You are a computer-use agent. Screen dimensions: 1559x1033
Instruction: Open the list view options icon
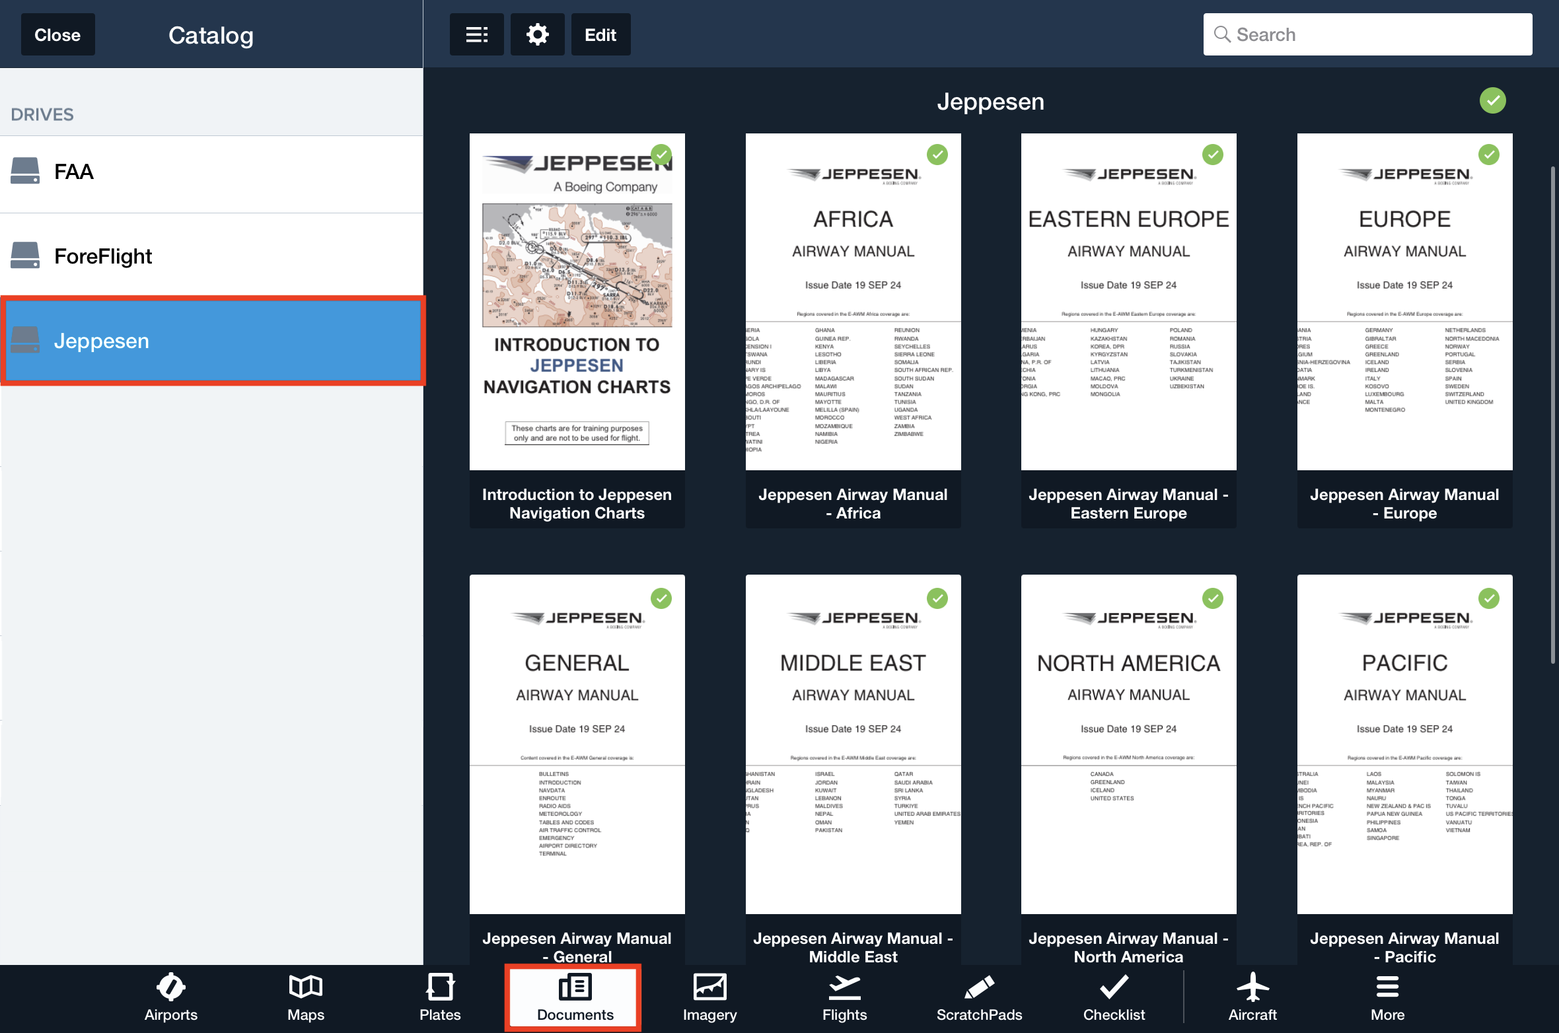pyautogui.click(x=476, y=34)
